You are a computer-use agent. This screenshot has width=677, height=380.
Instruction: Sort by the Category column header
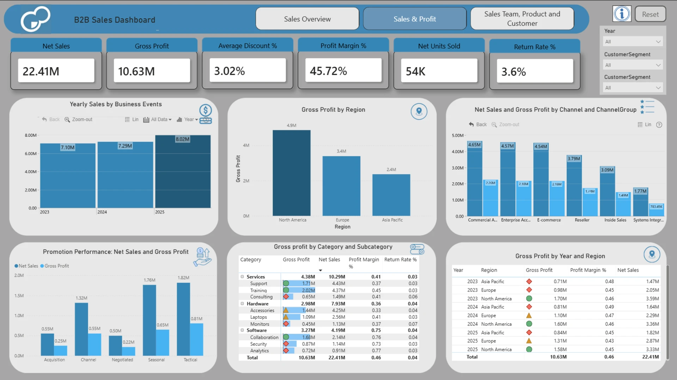251,260
